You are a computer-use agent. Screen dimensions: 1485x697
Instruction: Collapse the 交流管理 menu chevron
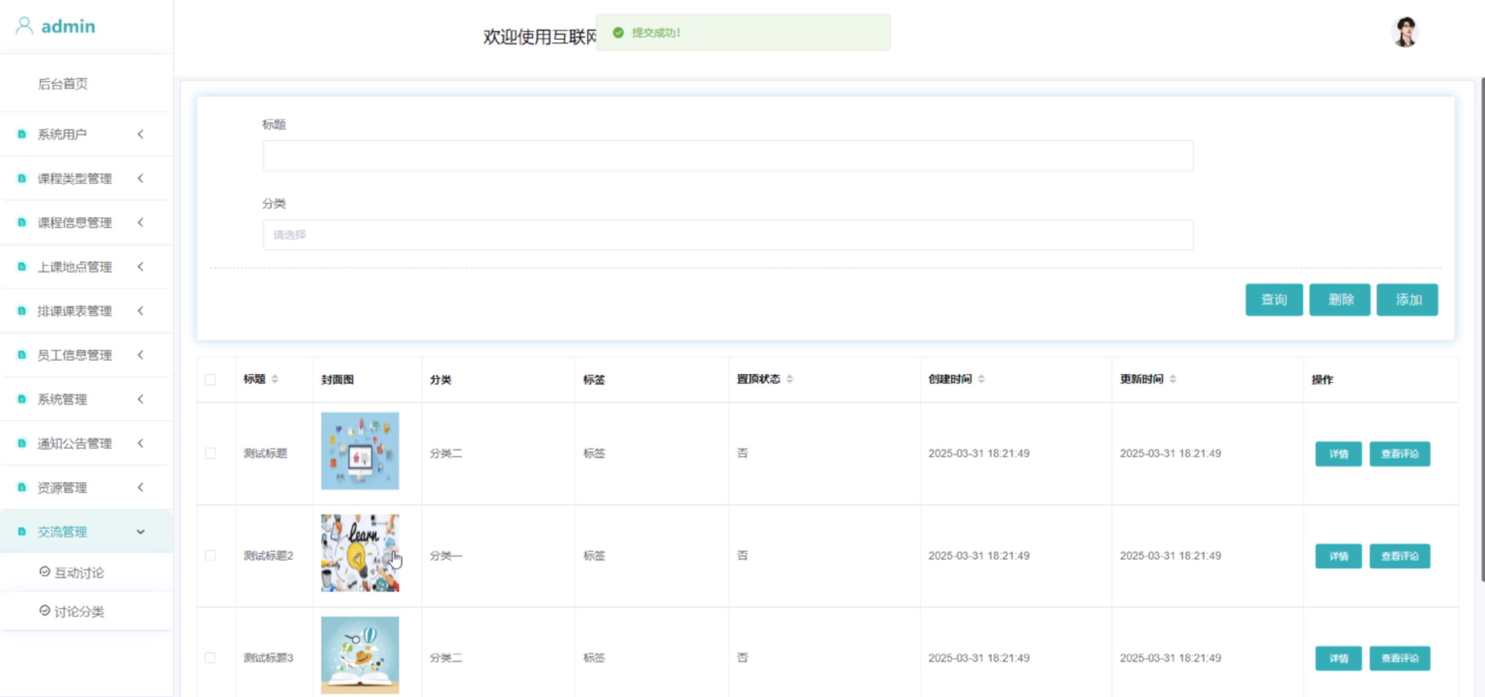coord(140,532)
